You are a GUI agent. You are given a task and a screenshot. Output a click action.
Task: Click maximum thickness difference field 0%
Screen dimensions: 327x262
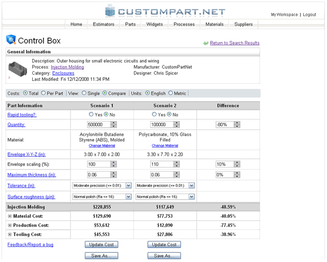pos(225,175)
